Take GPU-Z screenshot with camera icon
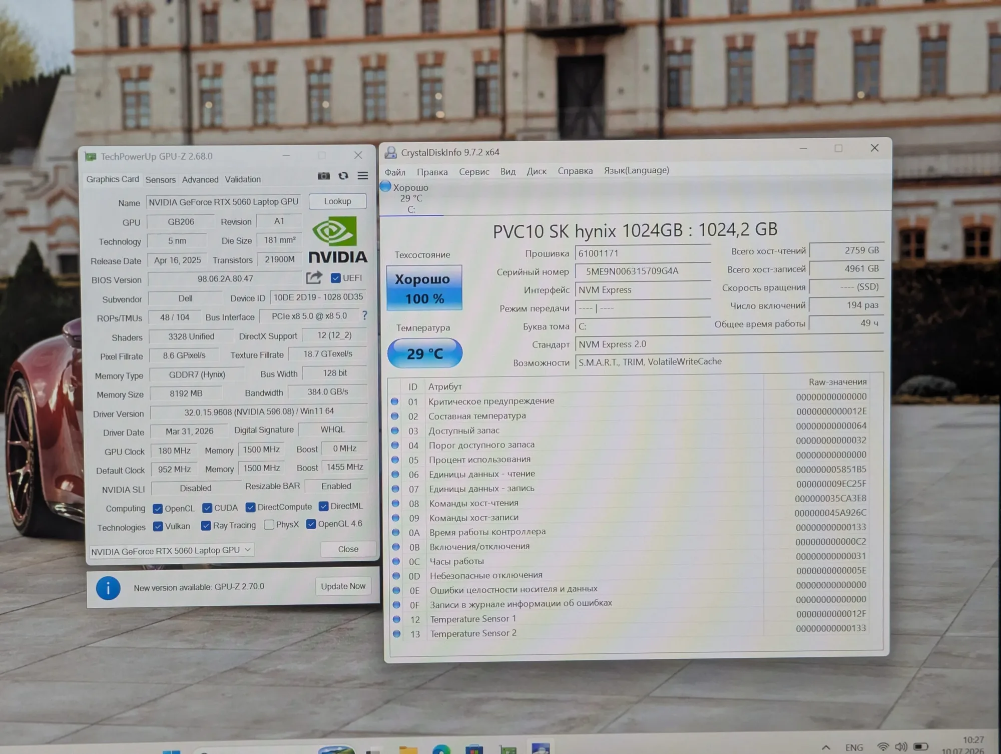 pos(324,176)
